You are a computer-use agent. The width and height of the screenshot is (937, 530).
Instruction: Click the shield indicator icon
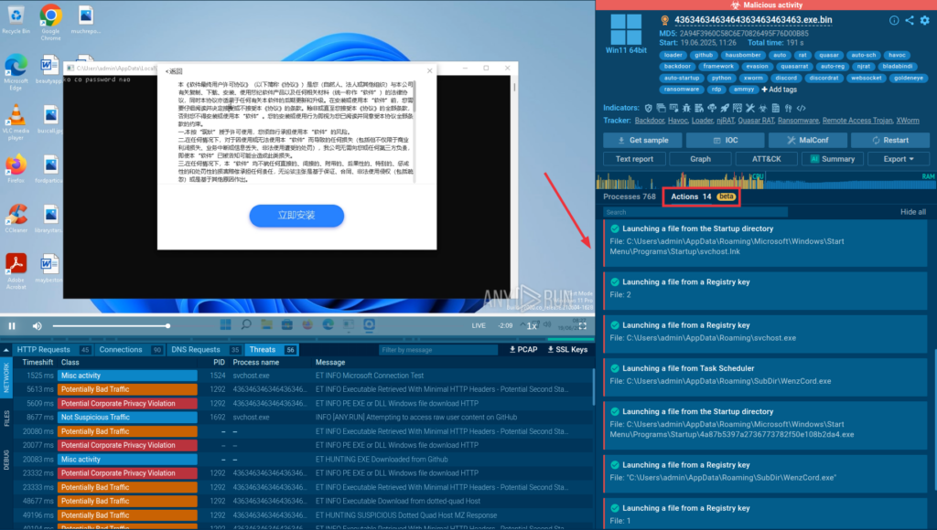pos(649,108)
